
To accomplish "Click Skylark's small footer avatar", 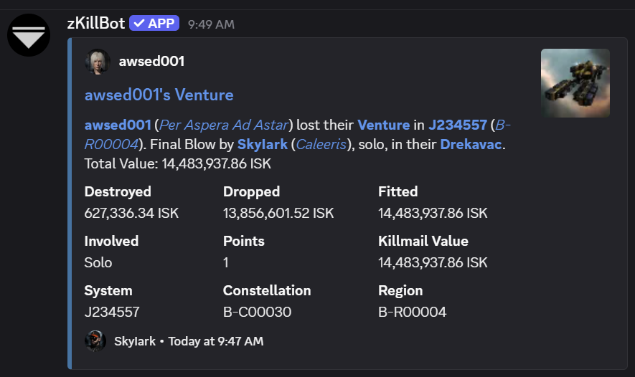I will (95, 341).
